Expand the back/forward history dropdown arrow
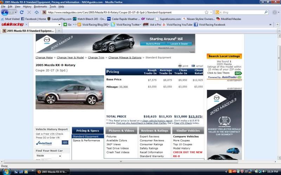 pos(15,12)
